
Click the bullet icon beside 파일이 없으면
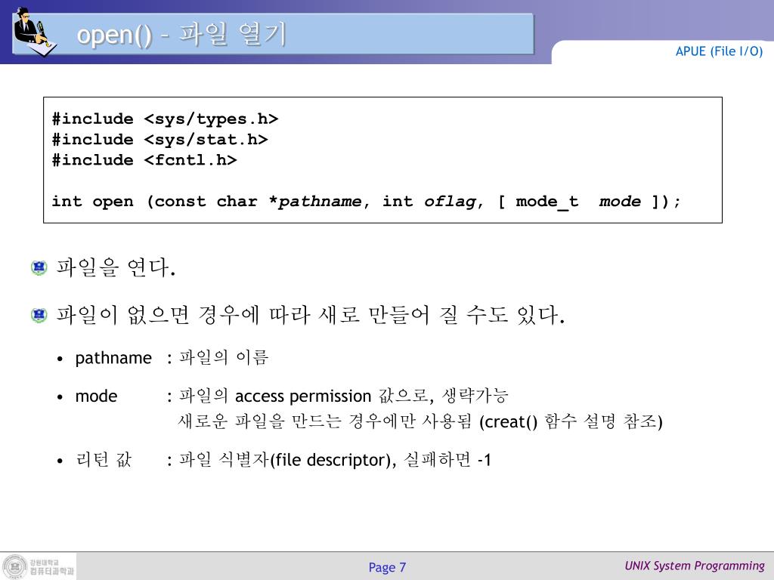(x=39, y=315)
